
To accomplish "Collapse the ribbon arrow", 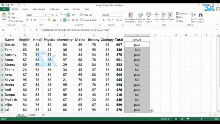I will (x=218, y=25).
